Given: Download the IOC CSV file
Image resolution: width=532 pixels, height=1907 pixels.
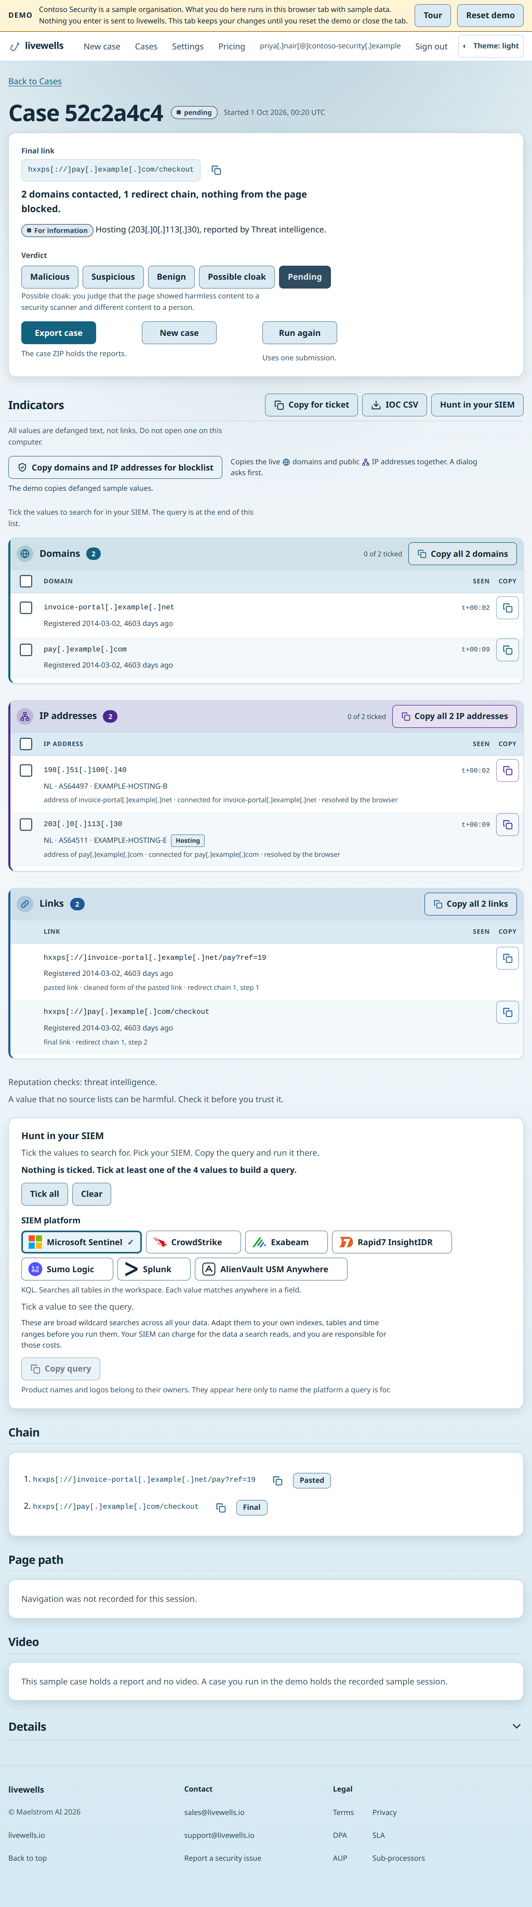Looking at the screenshot, I should point(394,405).
